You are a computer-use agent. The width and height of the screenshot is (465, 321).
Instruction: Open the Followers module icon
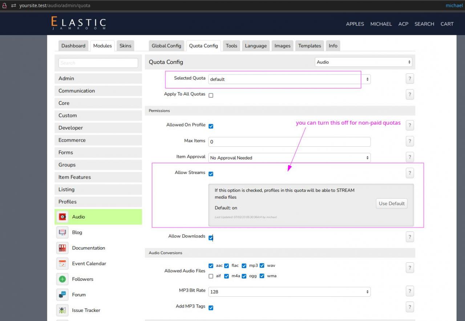click(62, 279)
